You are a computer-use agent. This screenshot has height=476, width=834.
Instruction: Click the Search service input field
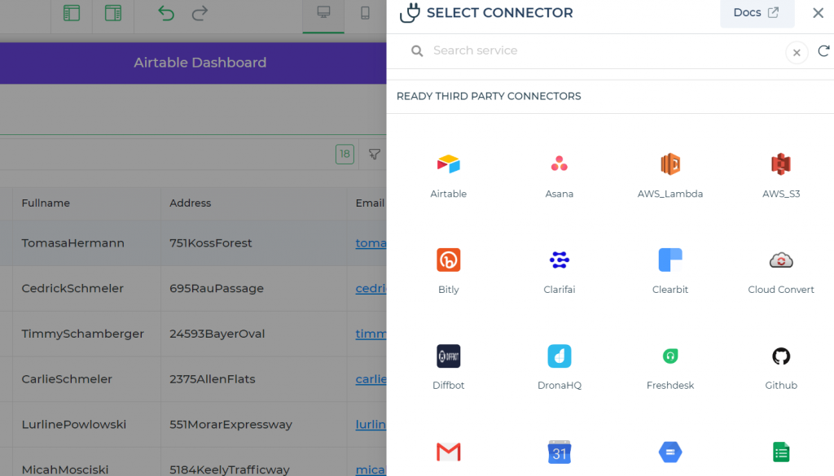pos(603,50)
